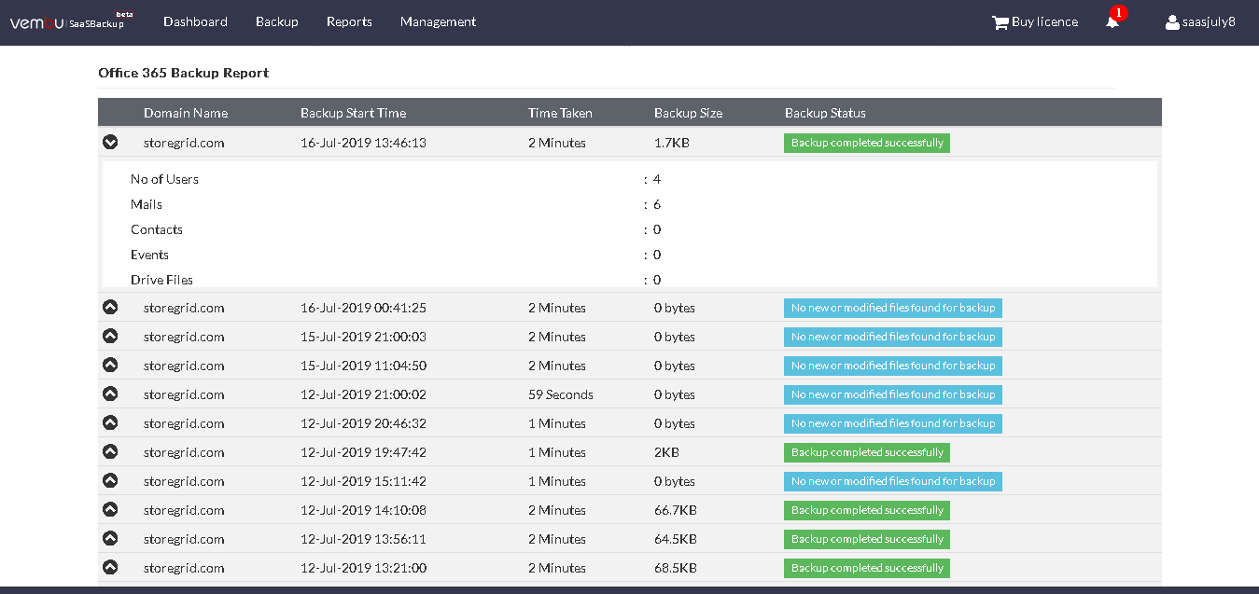Viewport: 1259px width, 594px height.
Task: Click the 64.5KB backup size value
Action: coord(676,539)
